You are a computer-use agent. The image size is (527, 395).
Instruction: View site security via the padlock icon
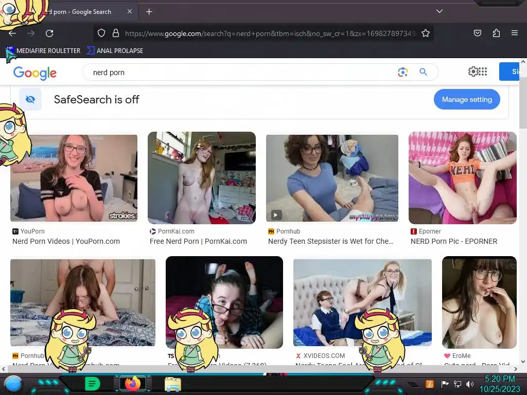[x=116, y=33]
